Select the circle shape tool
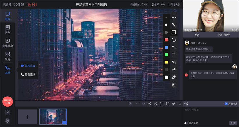This screenshot has width=239, height=127. [x=174, y=40]
